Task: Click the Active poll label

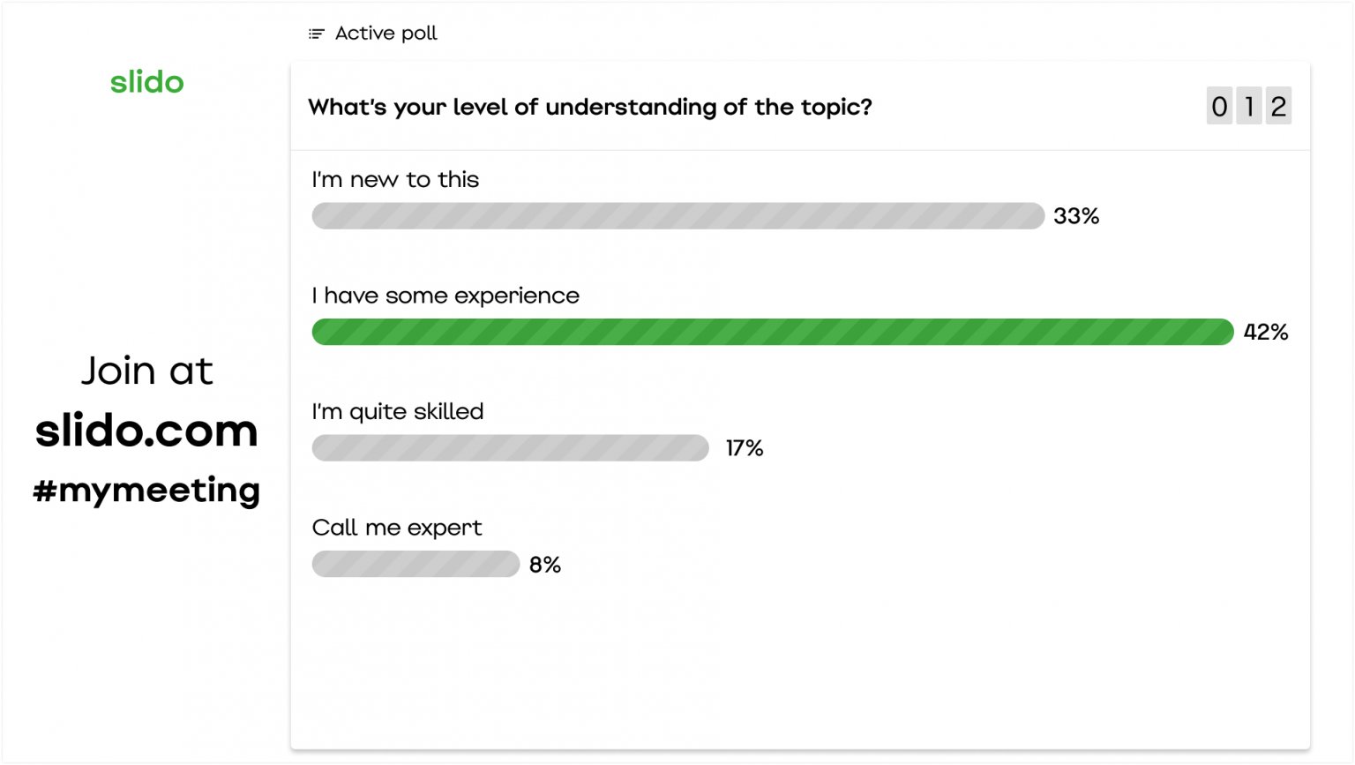Action: (x=386, y=34)
